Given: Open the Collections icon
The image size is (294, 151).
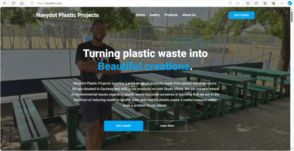Looking at the screenshot, I should (265, 3).
